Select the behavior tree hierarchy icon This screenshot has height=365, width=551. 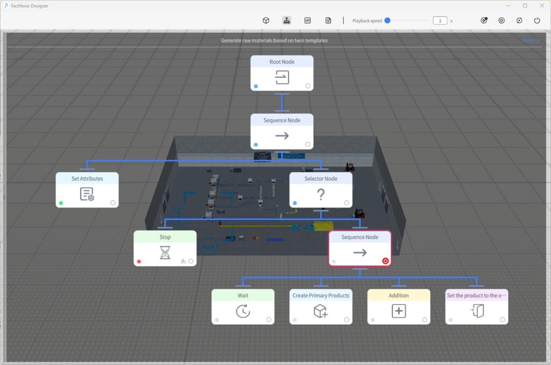pyautogui.click(x=287, y=20)
